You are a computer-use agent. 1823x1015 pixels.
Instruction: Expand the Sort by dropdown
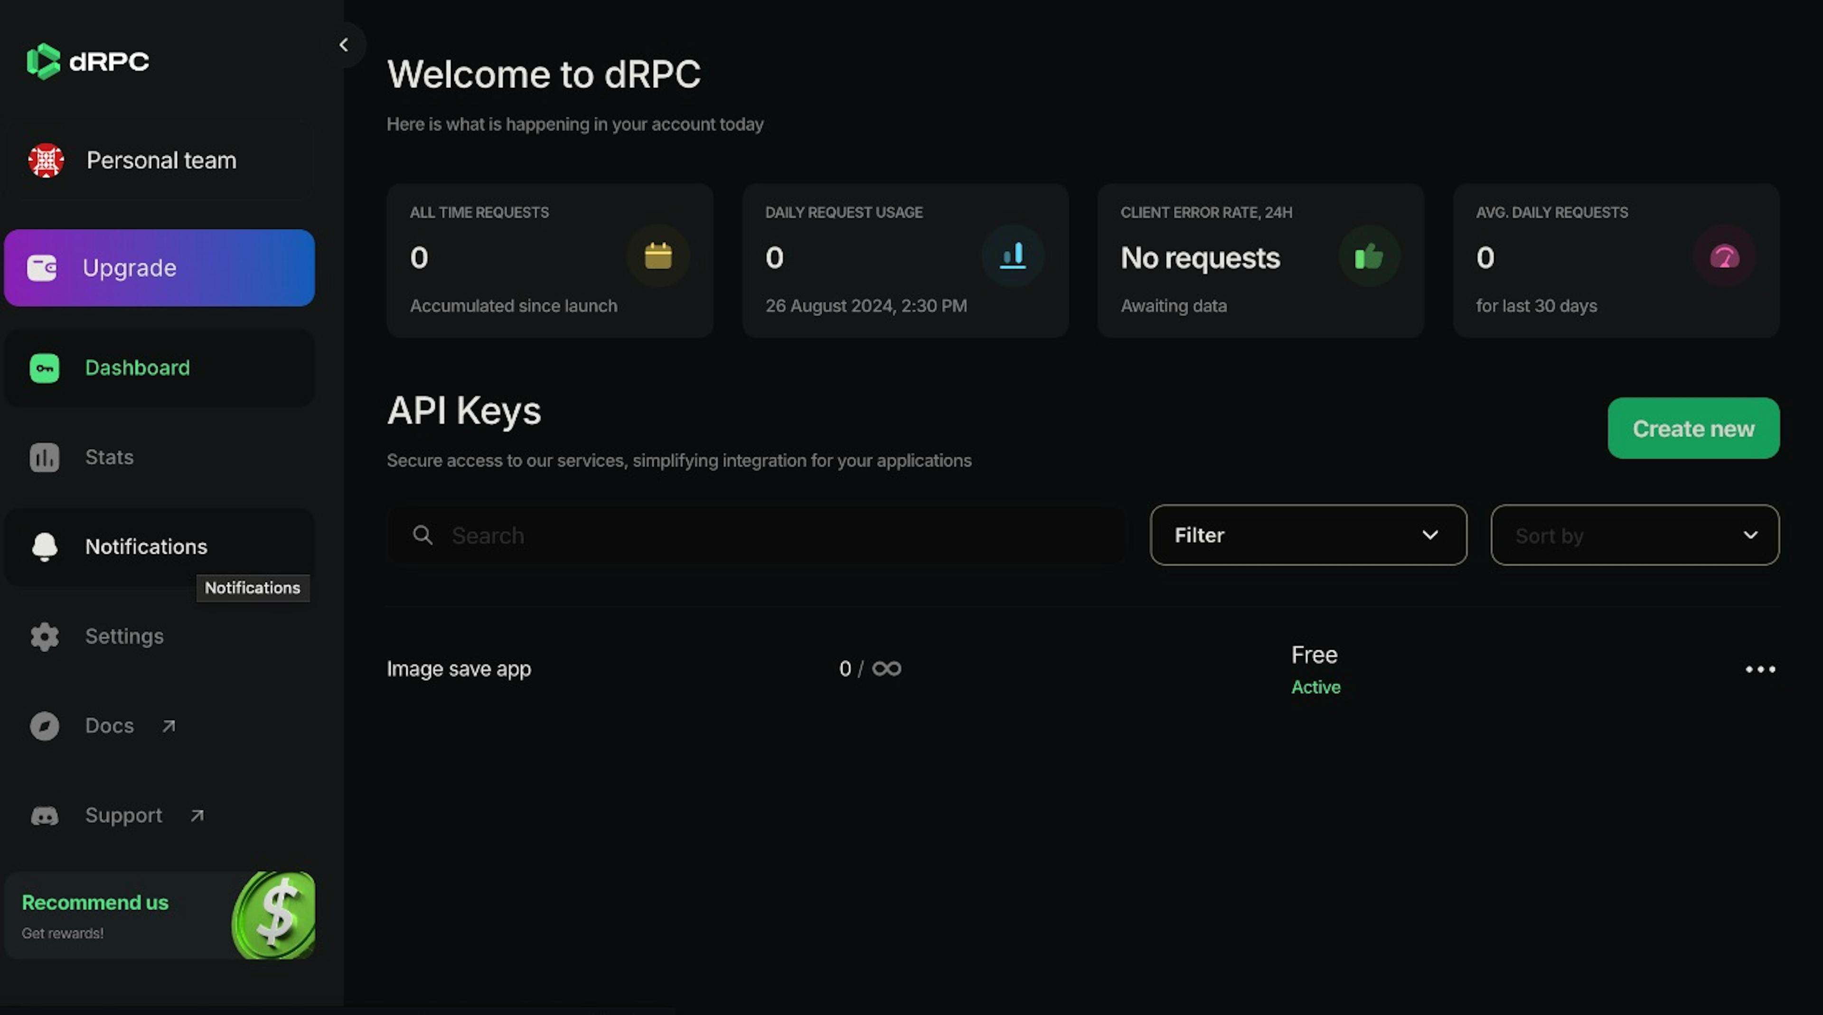(1635, 534)
